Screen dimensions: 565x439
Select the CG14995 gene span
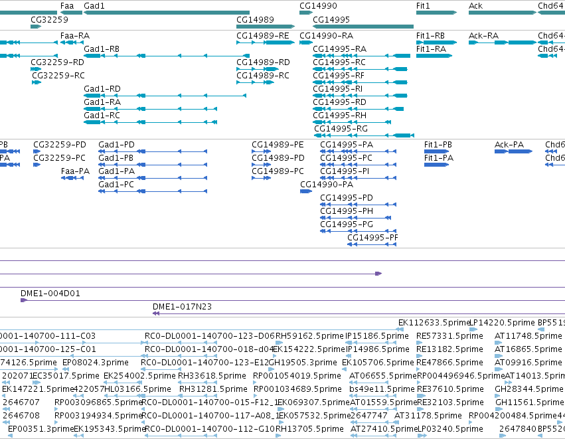[x=363, y=27]
